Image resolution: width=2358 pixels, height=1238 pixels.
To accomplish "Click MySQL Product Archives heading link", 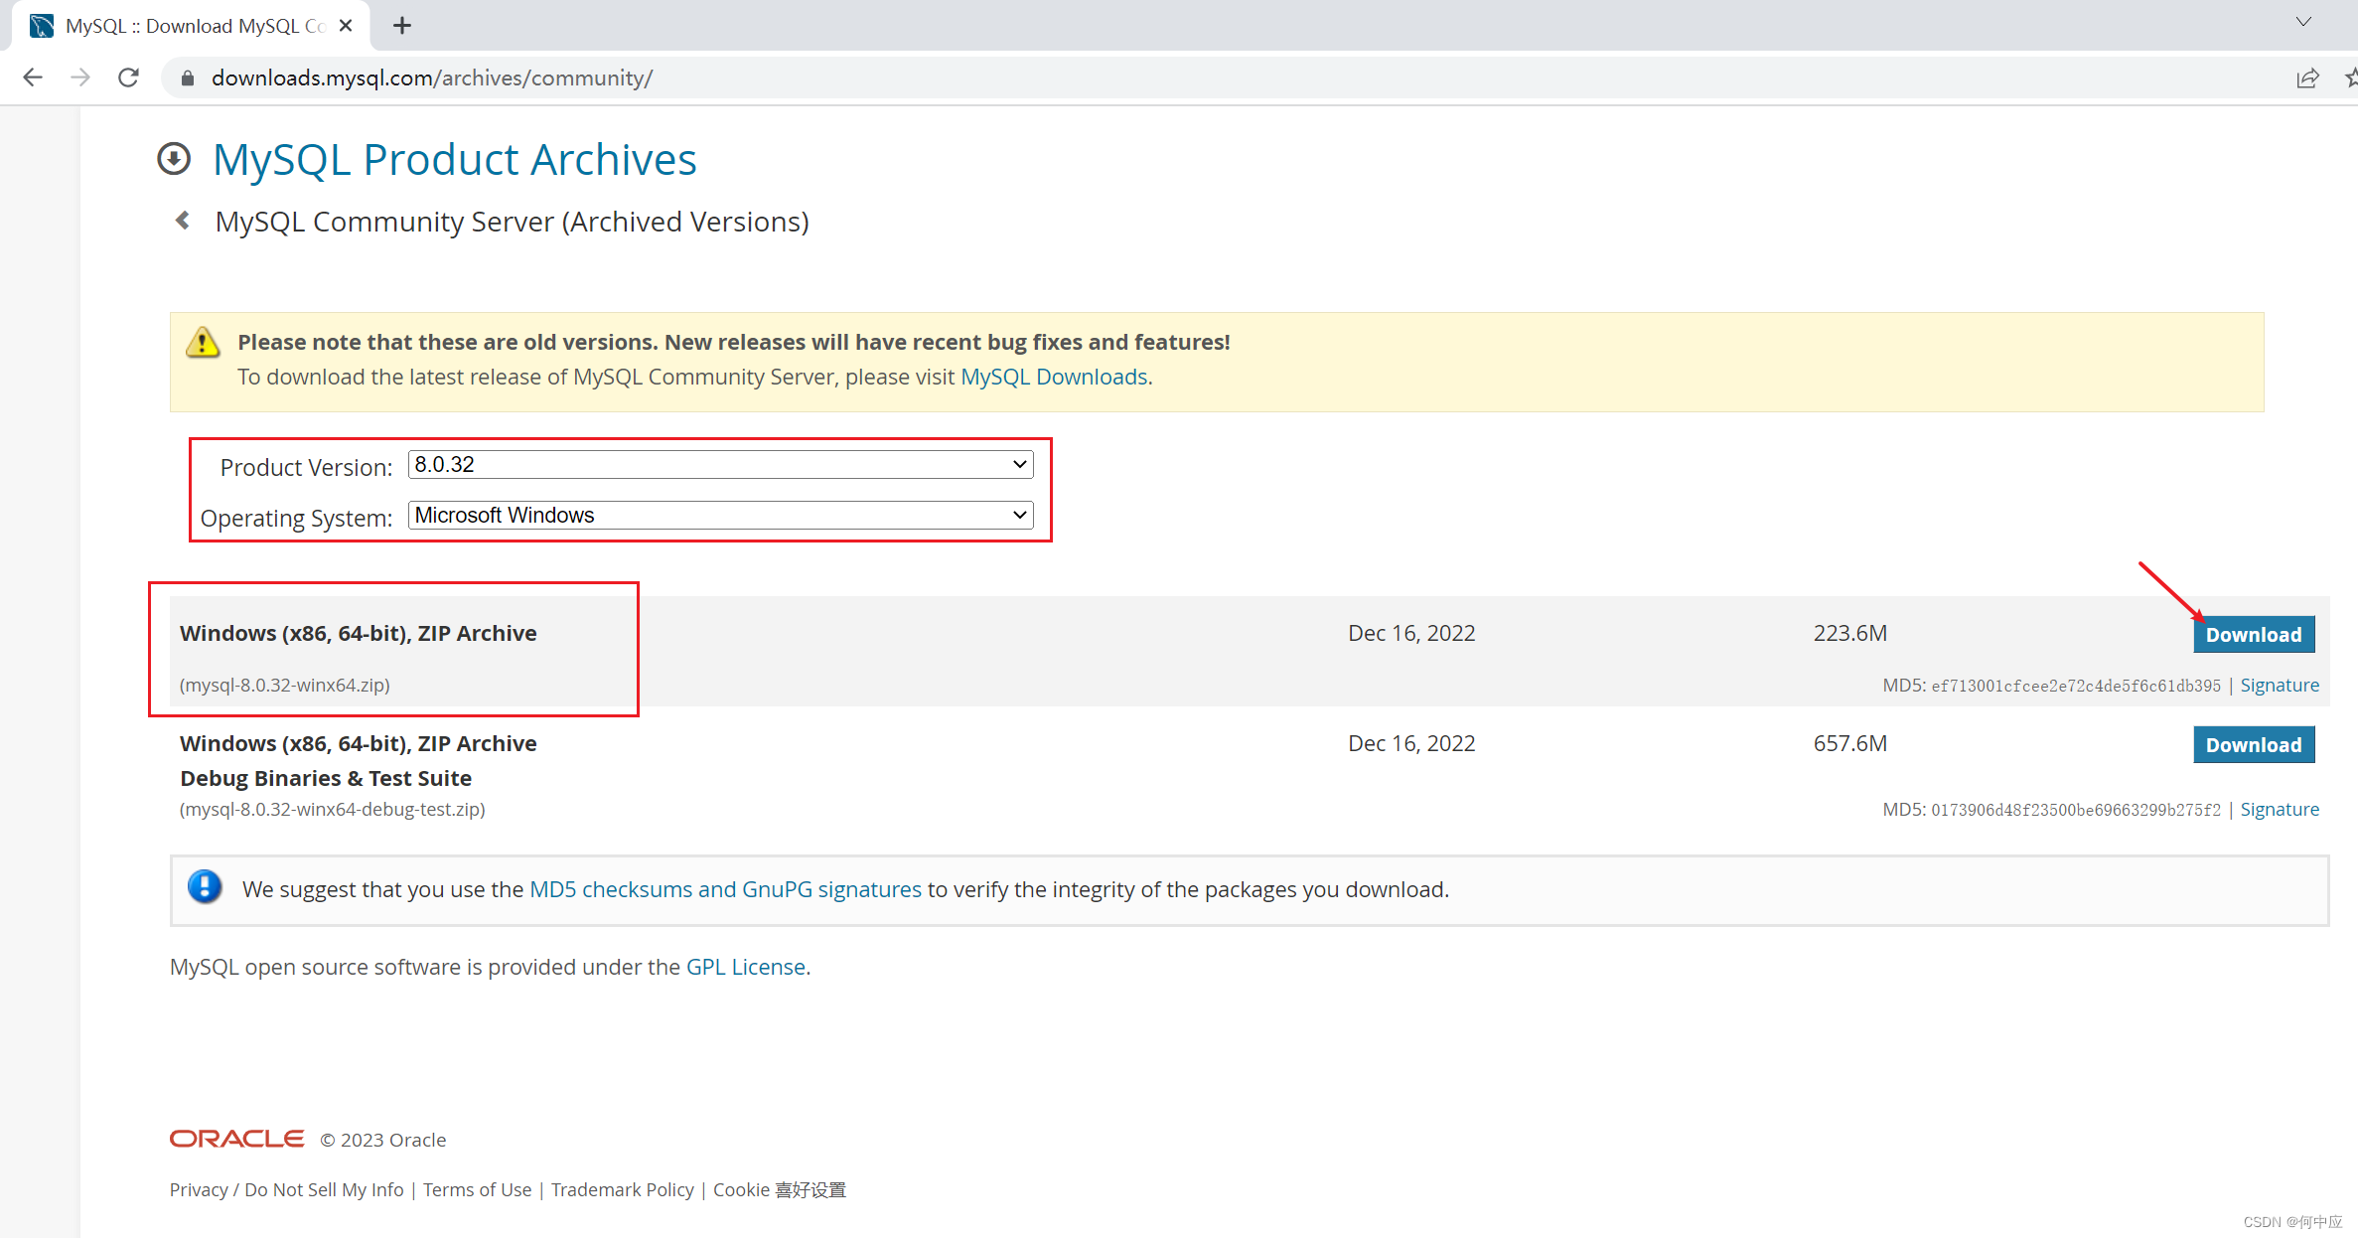I will [x=455, y=159].
